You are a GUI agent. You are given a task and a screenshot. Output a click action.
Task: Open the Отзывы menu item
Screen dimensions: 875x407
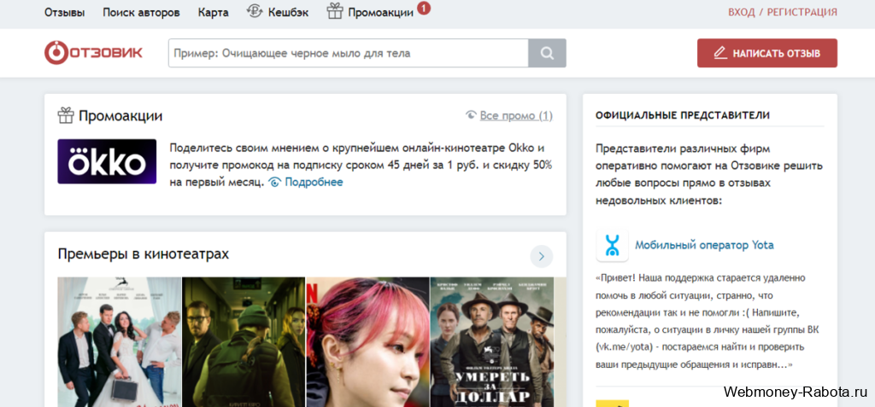point(65,13)
